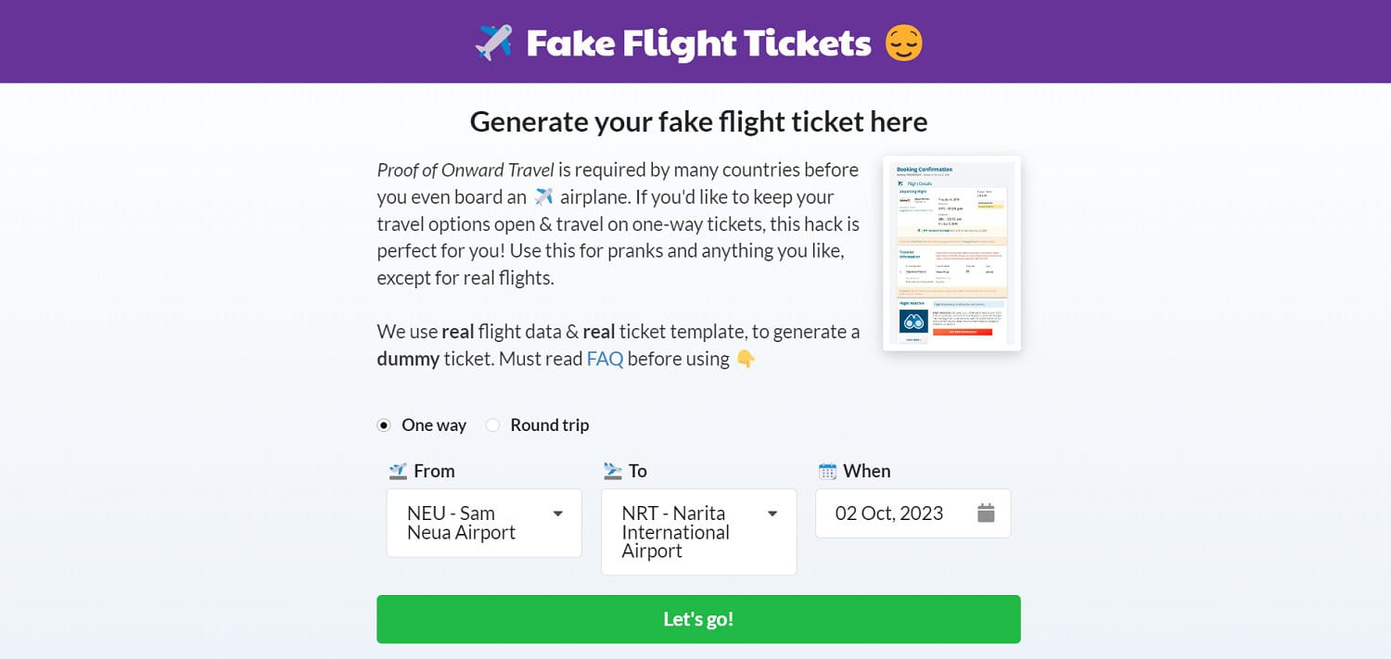The width and height of the screenshot is (1391, 659).
Task: Click the departing plane icon beside From
Action: pos(398,471)
